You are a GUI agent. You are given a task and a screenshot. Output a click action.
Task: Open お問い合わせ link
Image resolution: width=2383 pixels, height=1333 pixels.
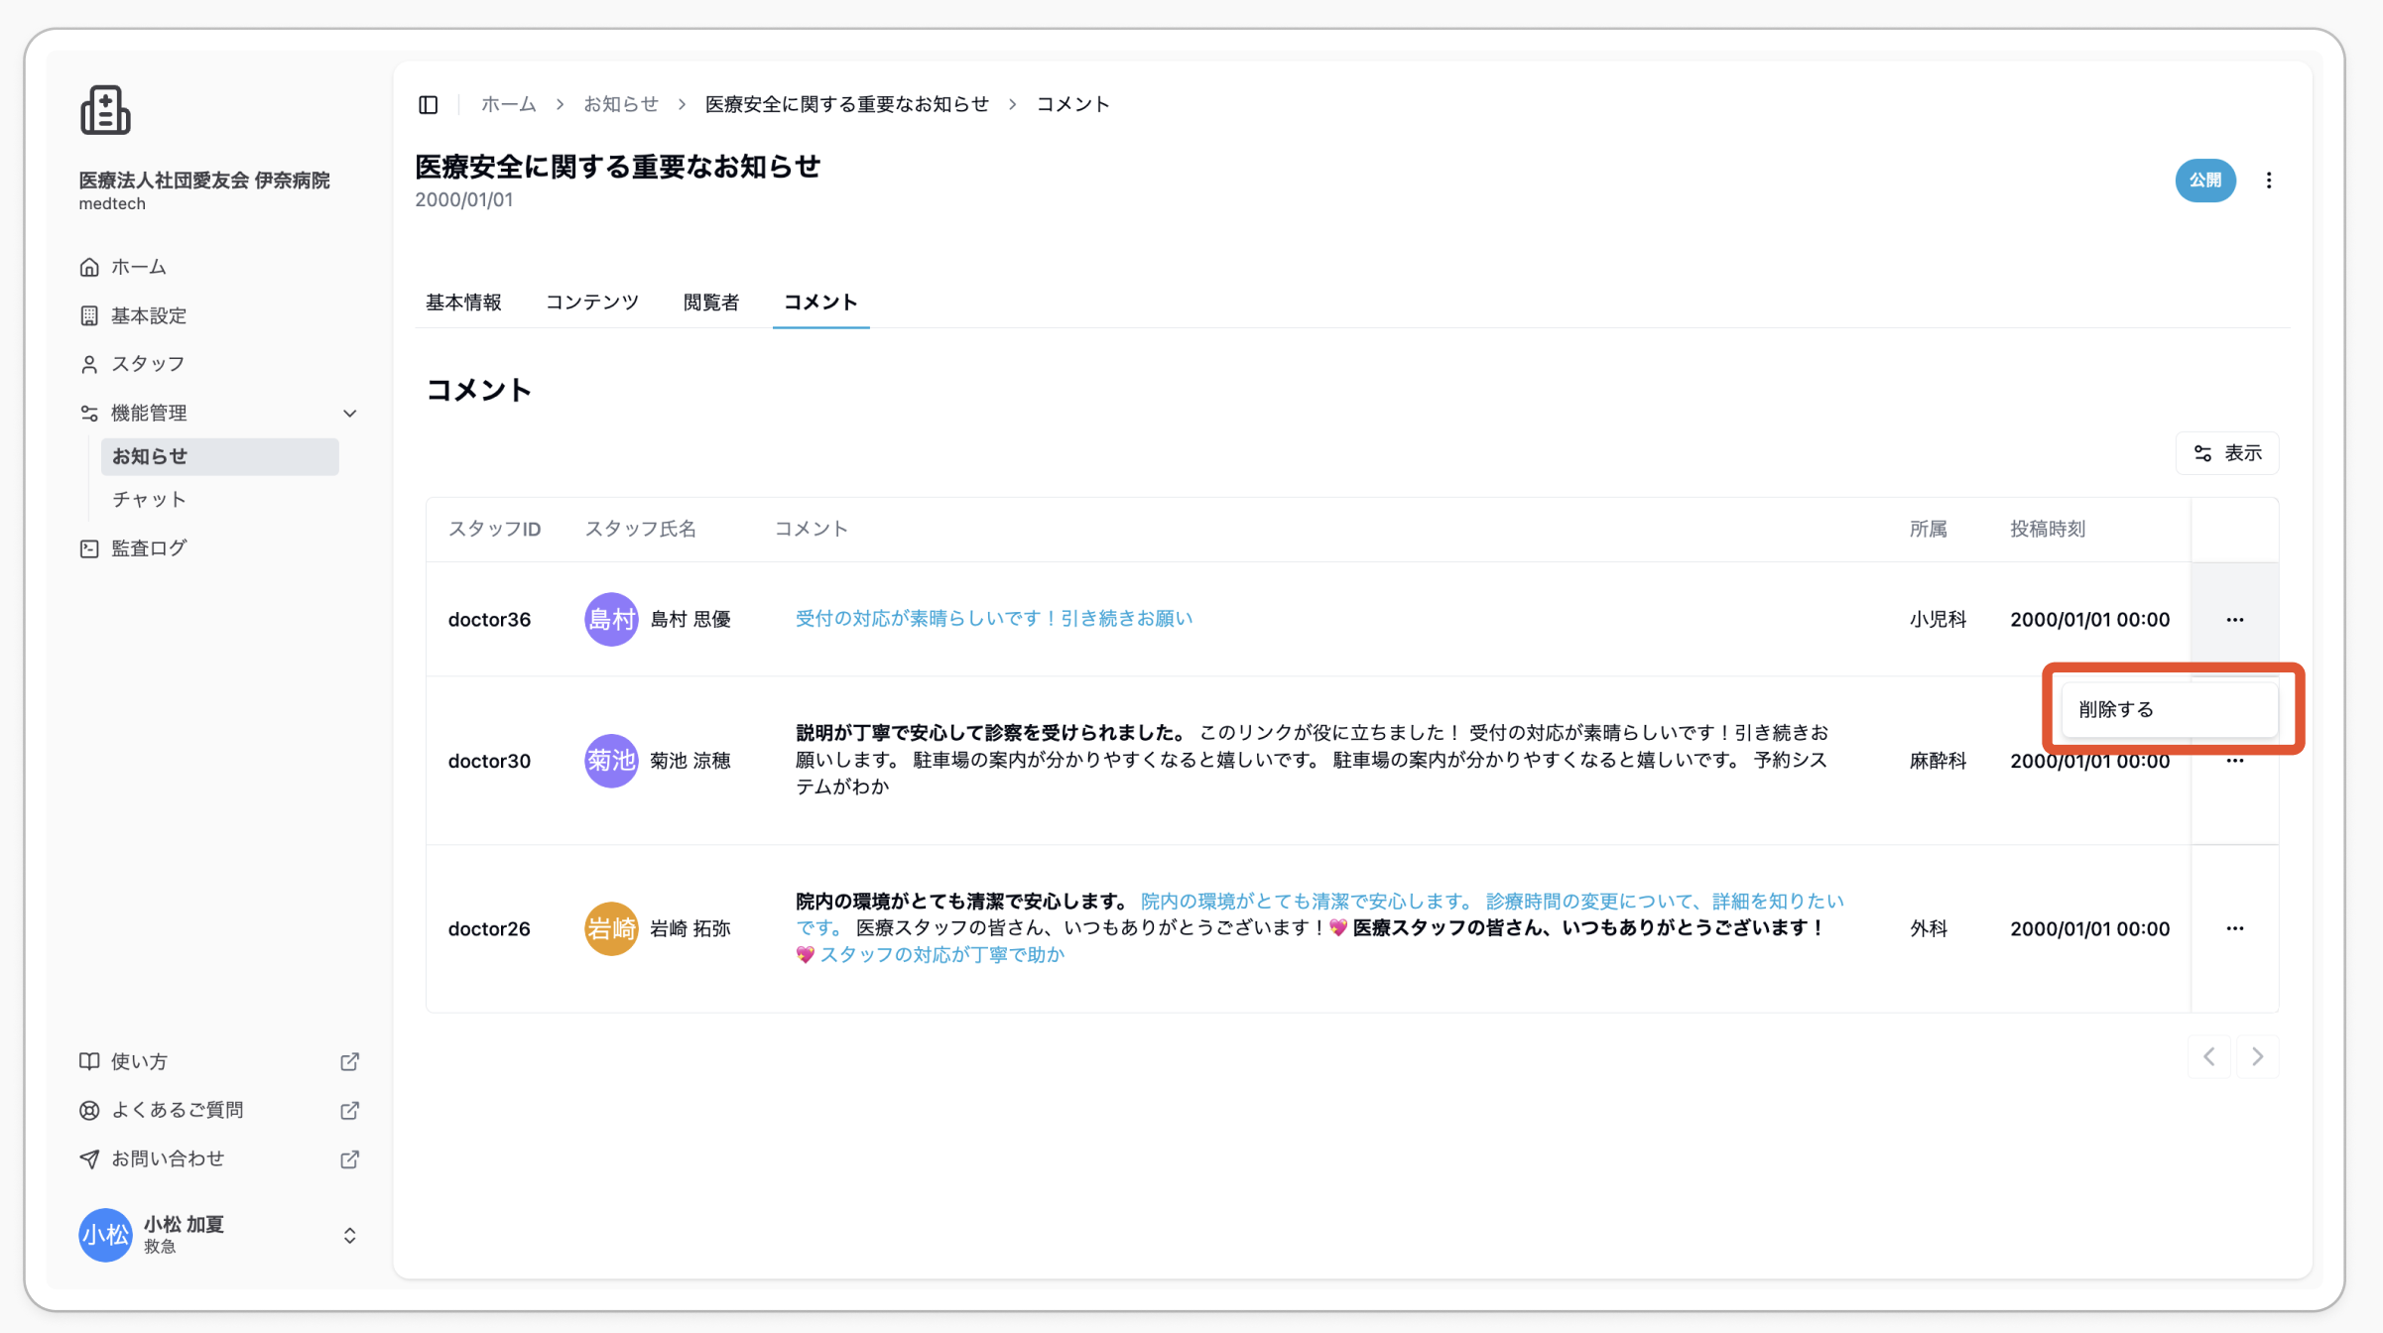click(168, 1159)
